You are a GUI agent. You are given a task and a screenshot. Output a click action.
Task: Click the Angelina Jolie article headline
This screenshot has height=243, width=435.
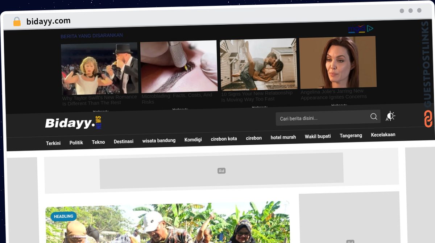(333, 94)
